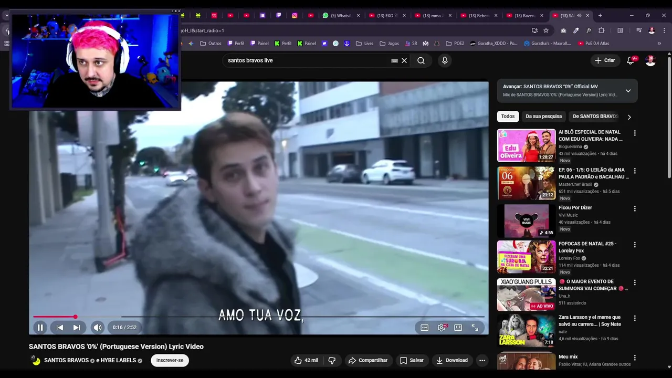This screenshot has height=378, width=672.
Task: Open the 'AI BLÔ ESPECIAL DE NATAL' video thumbnail
Action: [526, 145]
